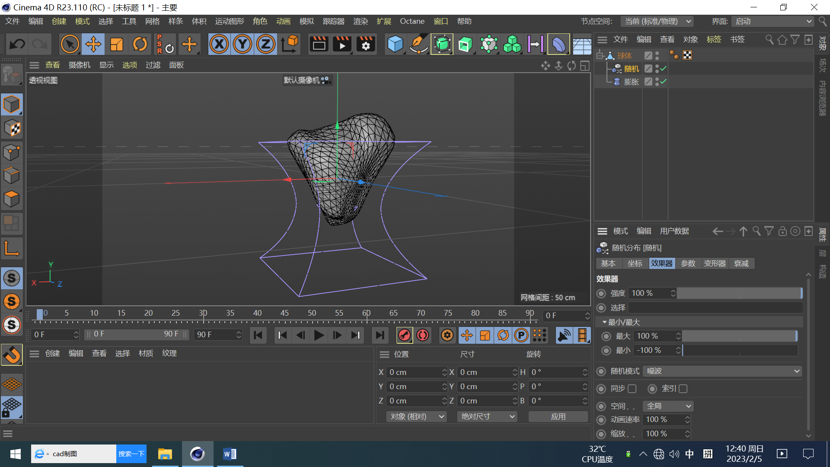
Task: Switch to Polygons mode orange-top cube
Action: (x=12, y=199)
